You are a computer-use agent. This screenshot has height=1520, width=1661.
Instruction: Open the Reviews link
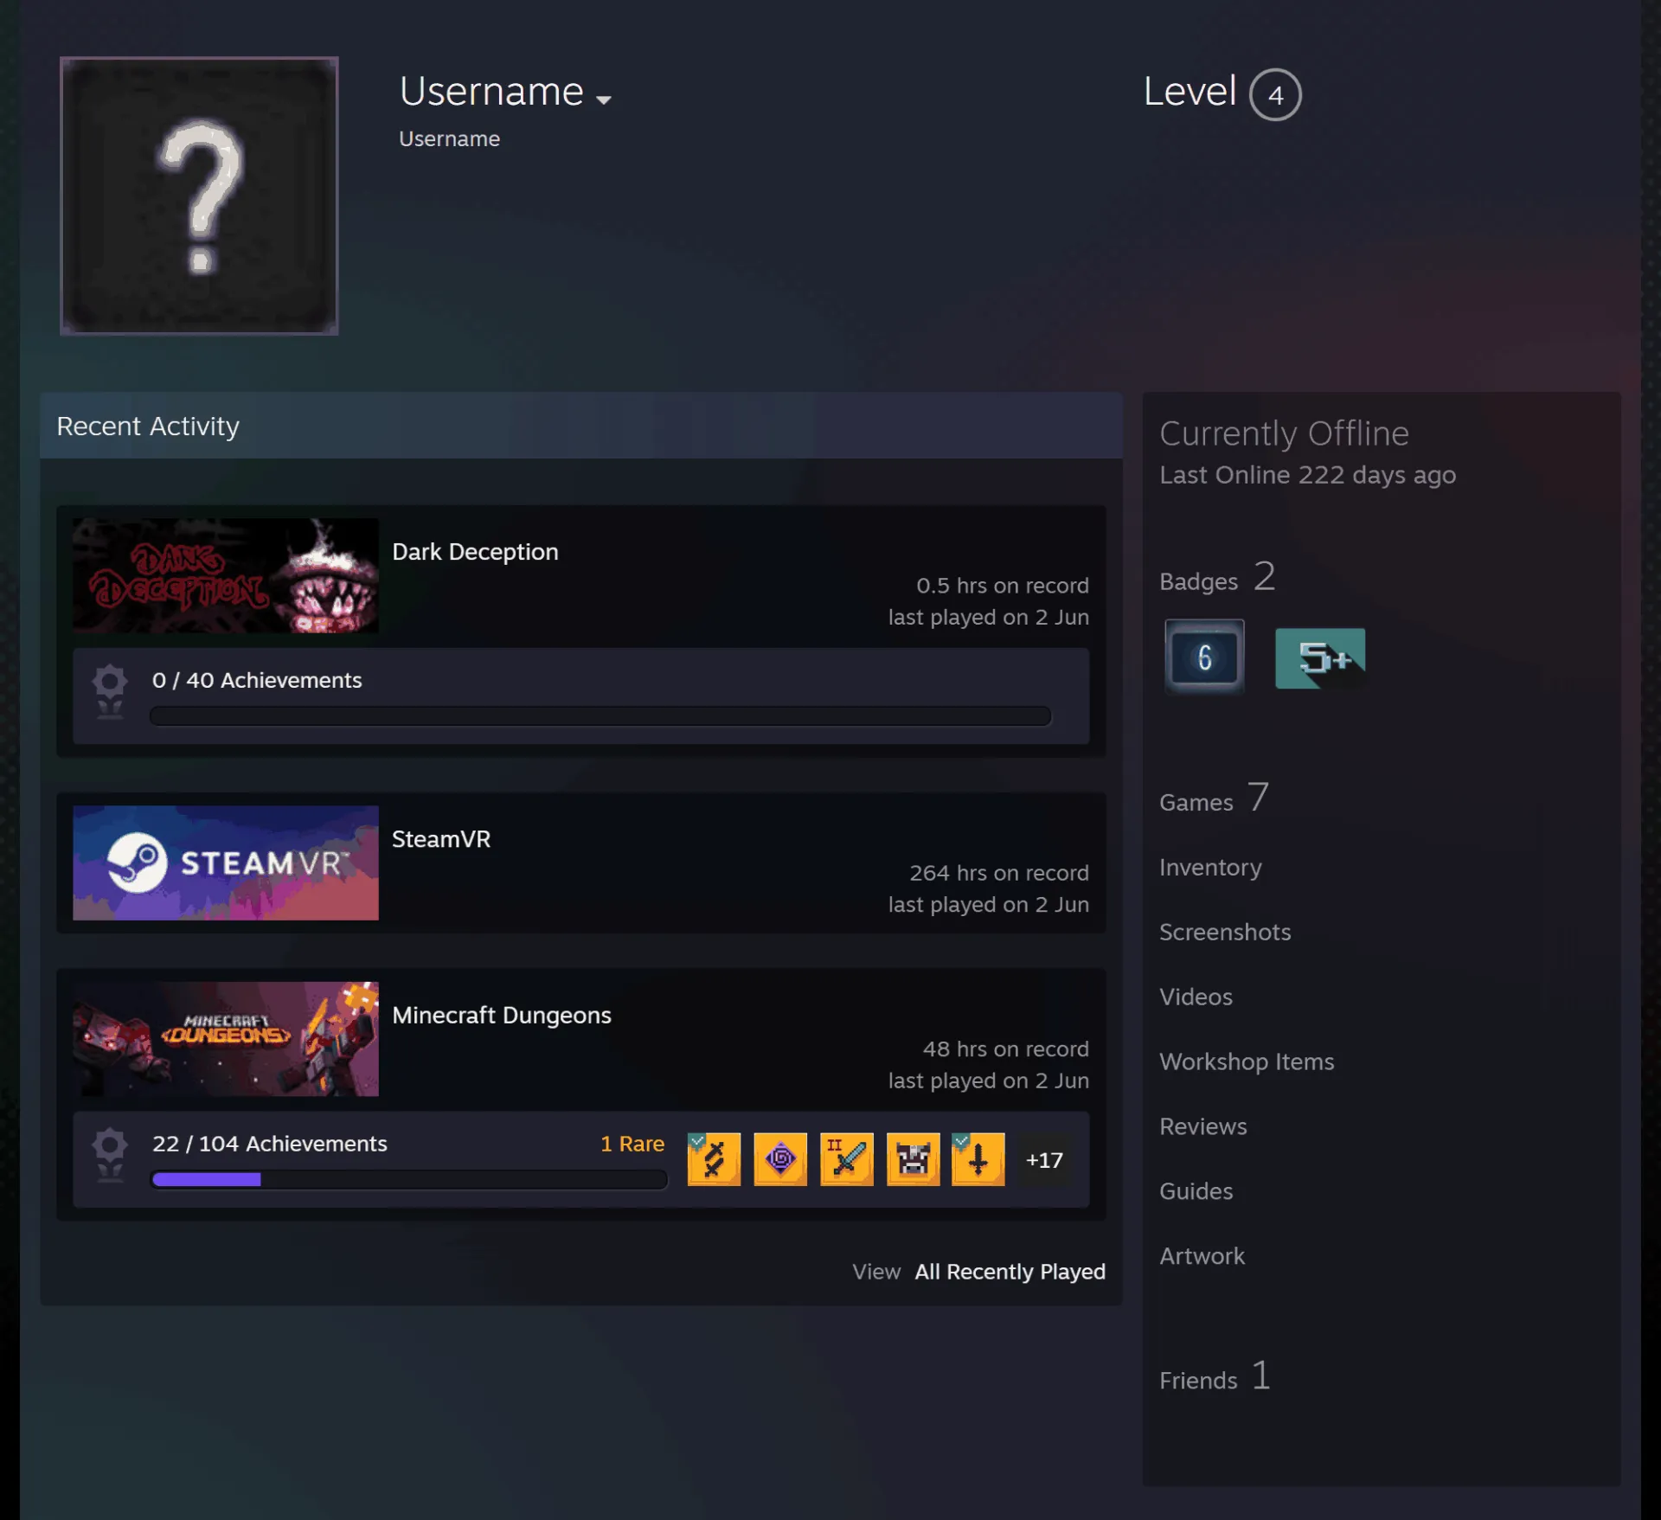pos(1203,1126)
